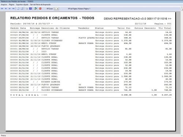The height and width of the screenshot is (137, 183).
Task: Click the 'Pagina.: 001' label
Action: [163, 24]
